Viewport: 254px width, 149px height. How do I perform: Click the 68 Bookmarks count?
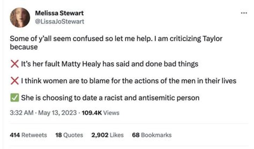[152, 135]
